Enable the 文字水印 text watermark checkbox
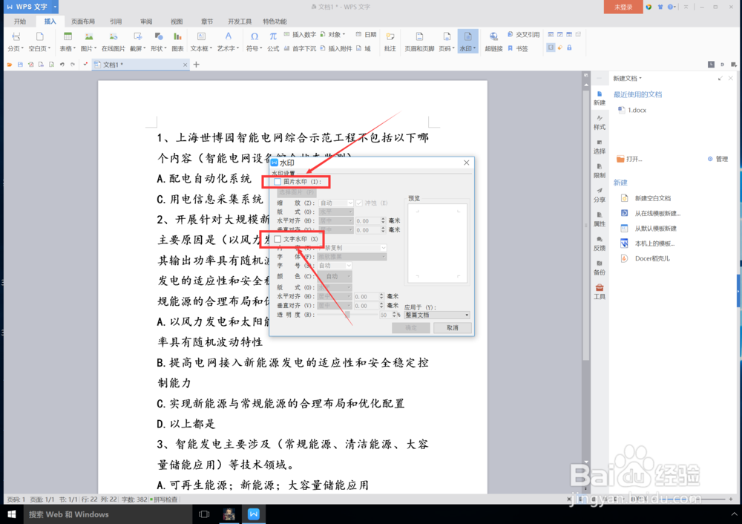This screenshot has width=742, height=524. coord(277,239)
